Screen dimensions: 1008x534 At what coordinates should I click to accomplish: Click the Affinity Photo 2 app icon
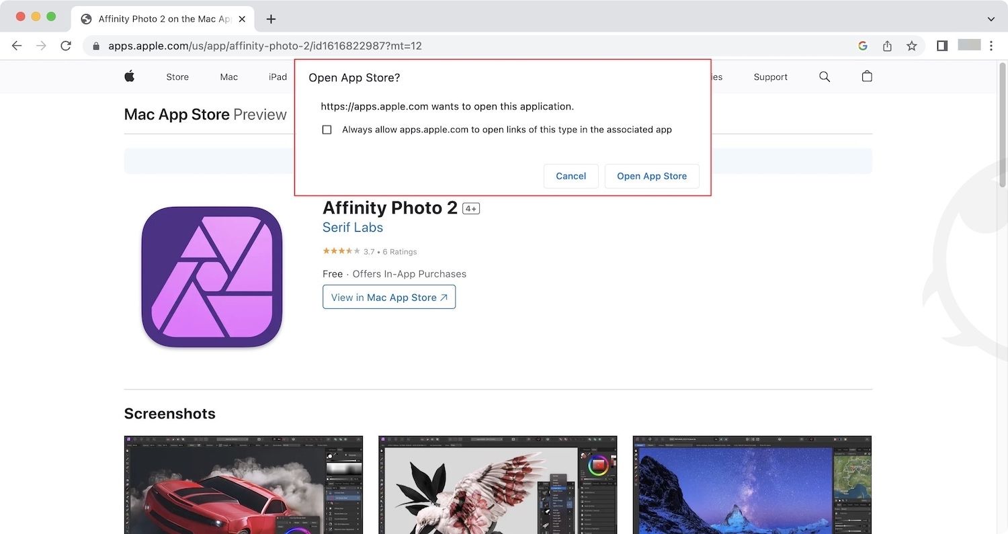(212, 277)
